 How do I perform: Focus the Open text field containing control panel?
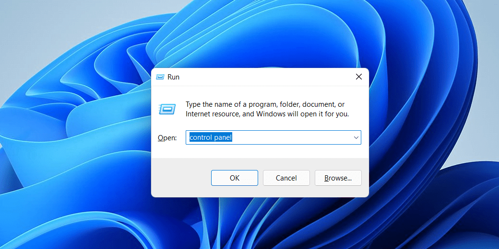pos(273,137)
